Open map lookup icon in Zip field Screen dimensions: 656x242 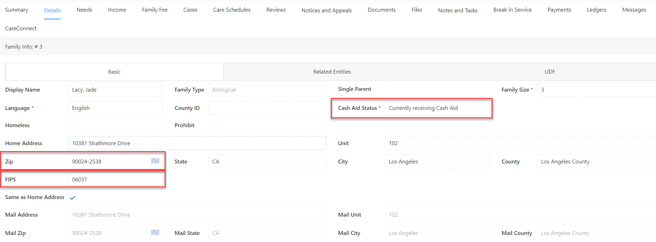pyautogui.click(x=155, y=161)
